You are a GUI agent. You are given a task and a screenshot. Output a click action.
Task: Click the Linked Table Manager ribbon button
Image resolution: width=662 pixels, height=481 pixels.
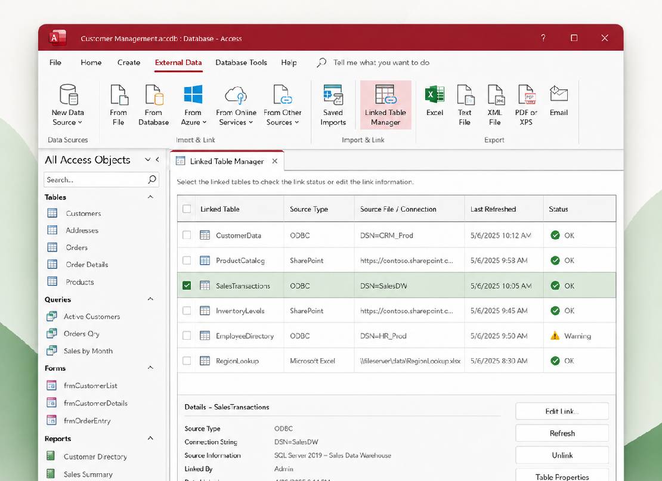[385, 105]
